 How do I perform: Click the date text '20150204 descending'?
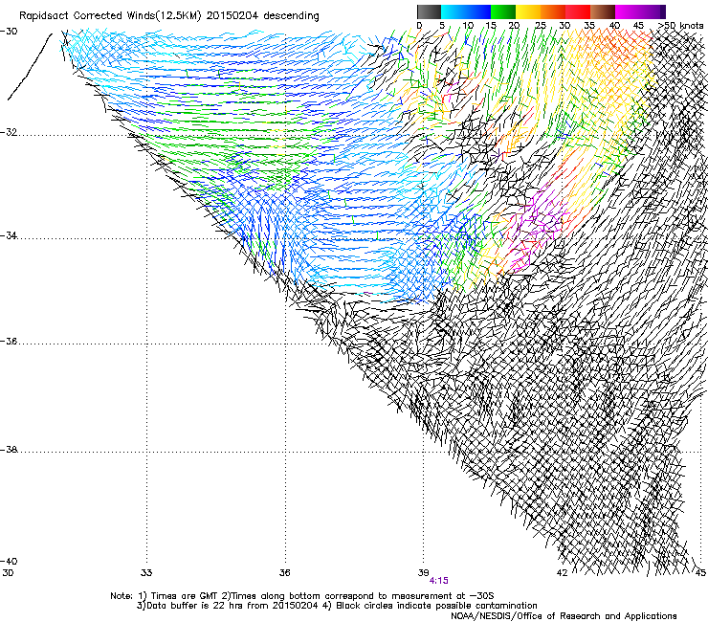(262, 16)
